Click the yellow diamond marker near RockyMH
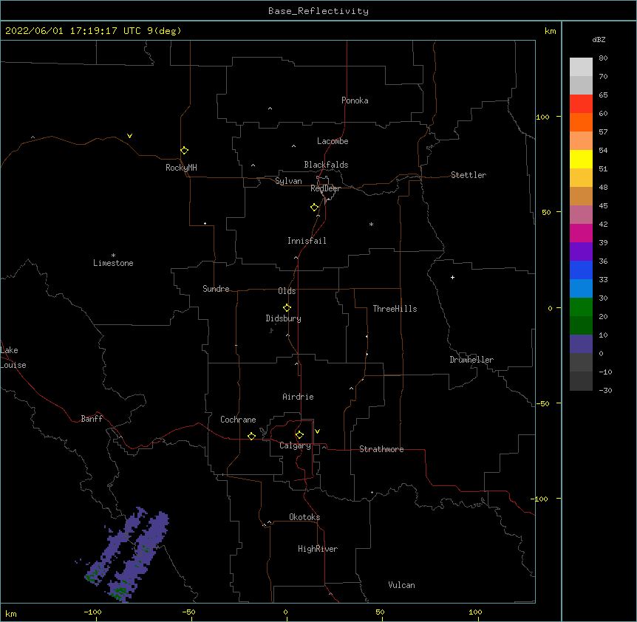 [x=185, y=151]
